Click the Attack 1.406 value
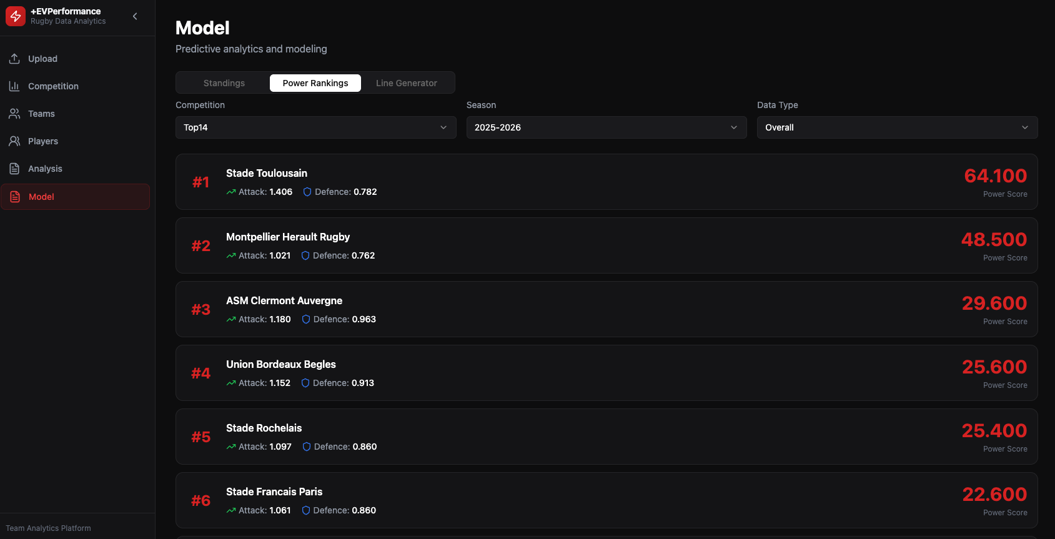This screenshot has width=1055, height=539. click(x=281, y=192)
